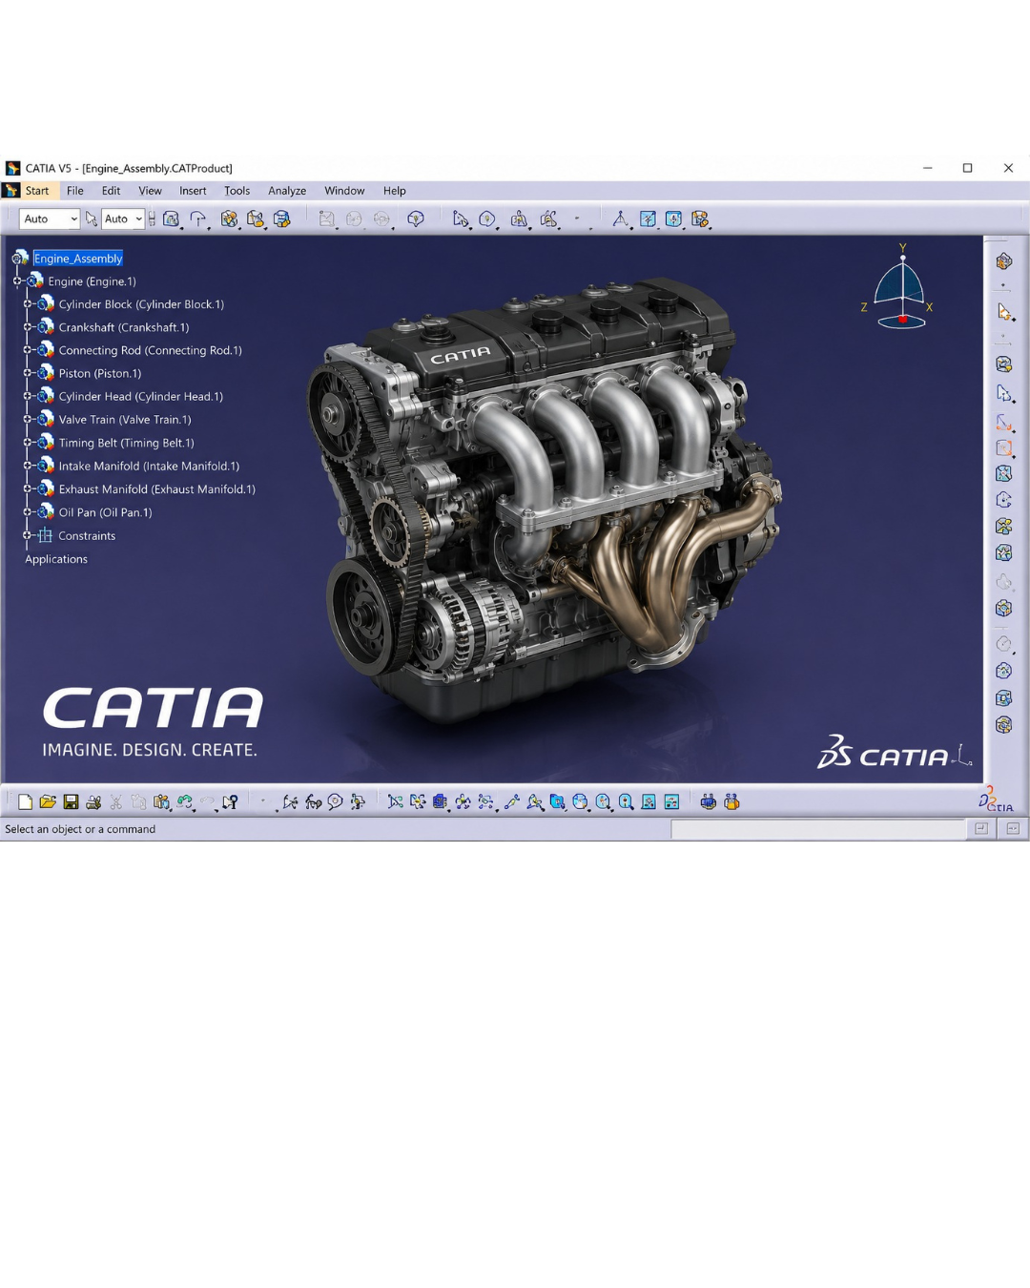Click the 3D compass in the viewport
Screen dimensions: 1030x1288
901,288
